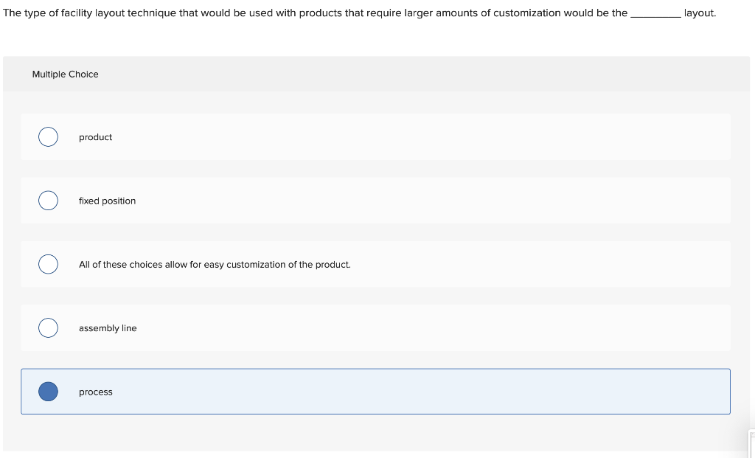Click the All of these choices answer row
The image size is (755, 458).
coord(376,263)
